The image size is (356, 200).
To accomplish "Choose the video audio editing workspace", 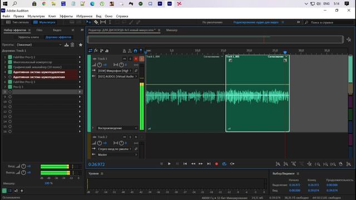I will pyautogui.click(x=256, y=22).
